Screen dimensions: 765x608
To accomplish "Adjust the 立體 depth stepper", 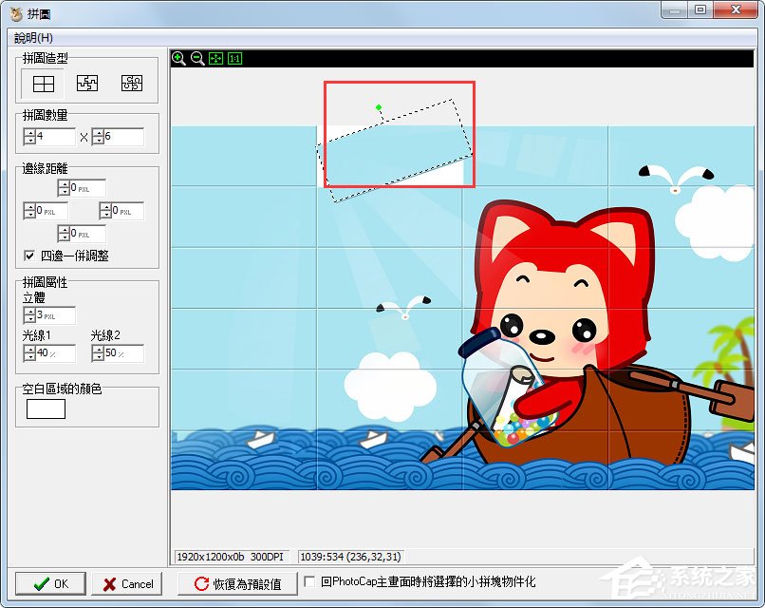I will coord(29,315).
